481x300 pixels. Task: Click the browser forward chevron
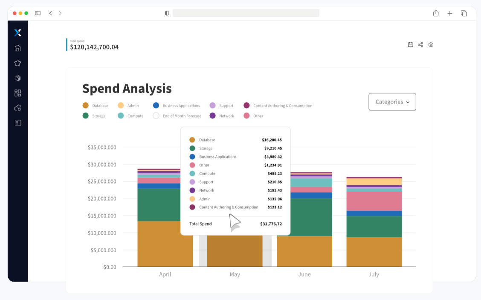tap(60, 13)
